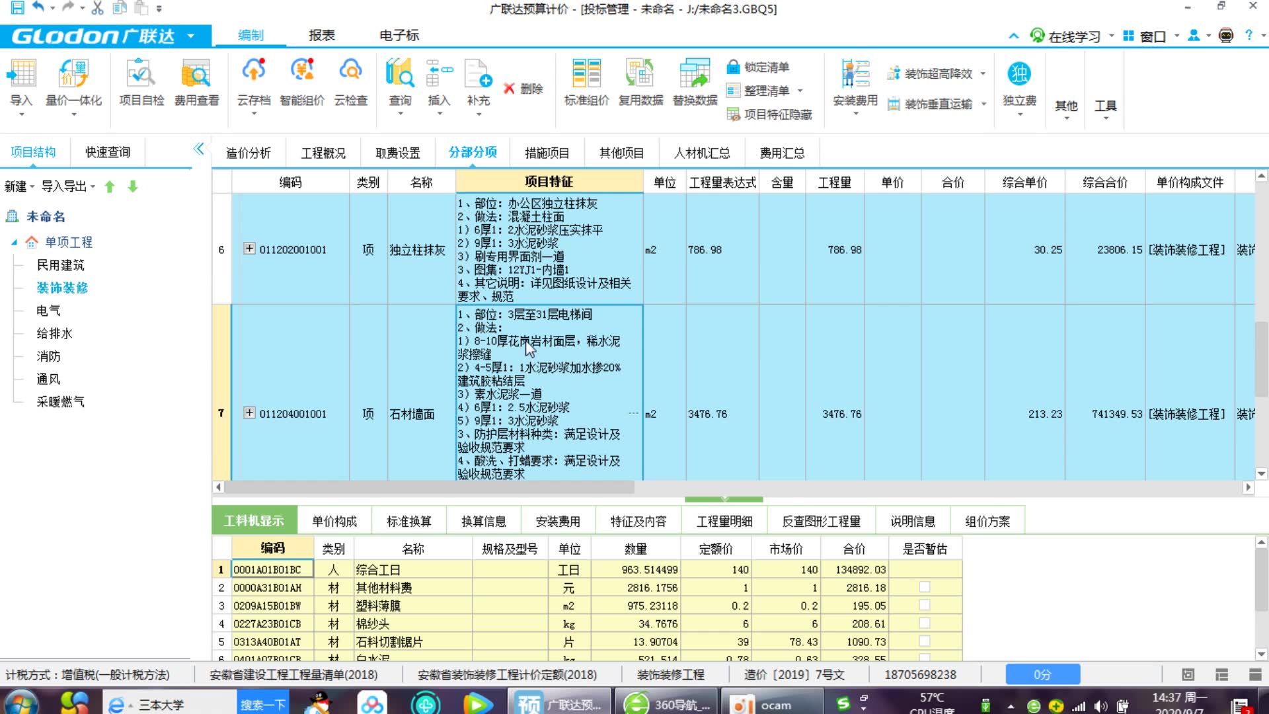Image resolution: width=1269 pixels, height=714 pixels.
Task: Toggle 是否暂估 checkbox for 塑料薄膜 row
Action: pos(924,605)
